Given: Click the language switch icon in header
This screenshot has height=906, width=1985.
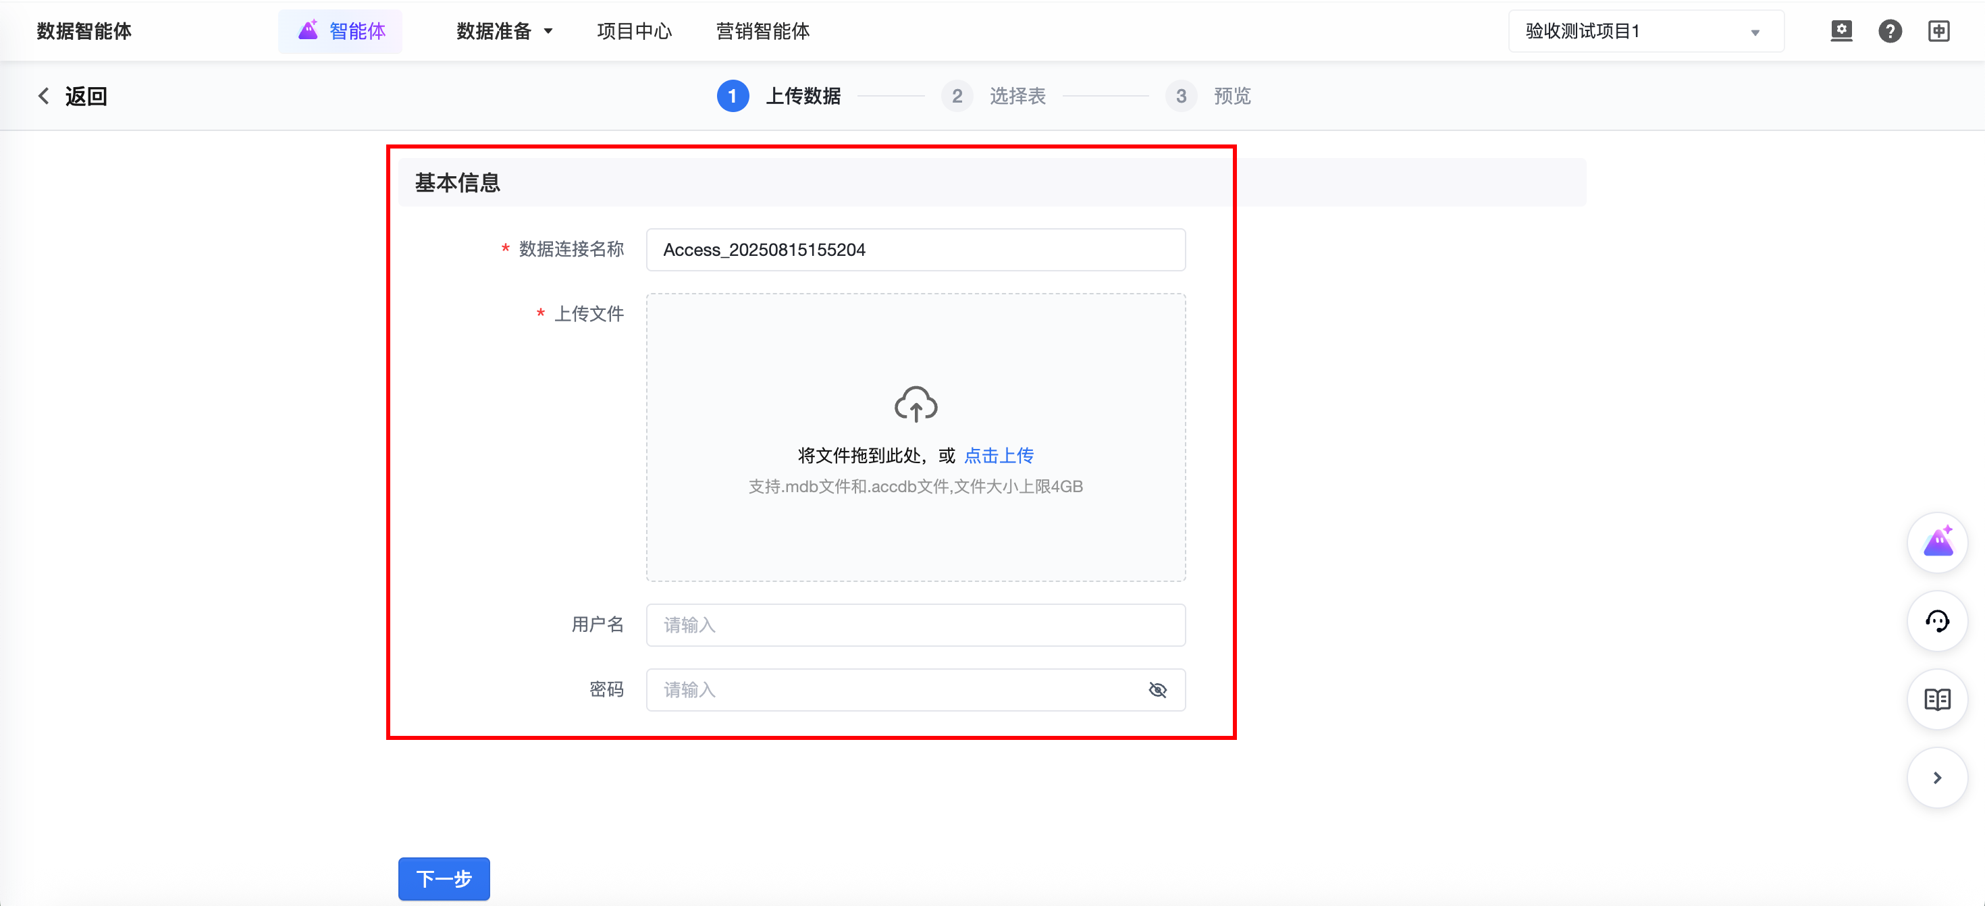Looking at the screenshot, I should [x=1938, y=31].
